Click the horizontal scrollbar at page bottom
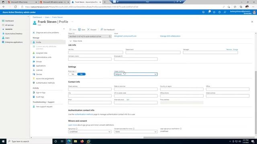This screenshot has width=257, height=144. coord(199,137)
